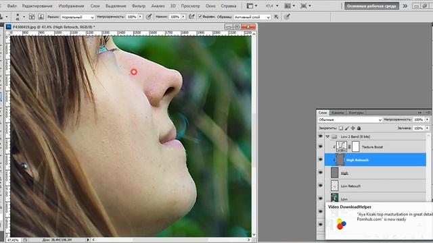Open the Просмотр menu
The height and width of the screenshot is (243, 433).
click(x=190, y=6)
